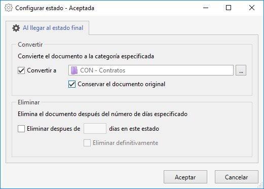Check the Eliminar definitivamente option
264x189 pixels.
[87, 143]
